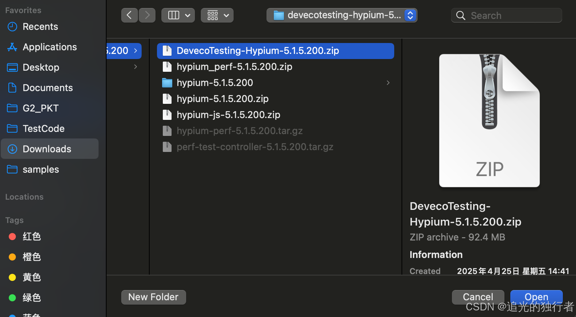Click the New Folder button

(153, 297)
